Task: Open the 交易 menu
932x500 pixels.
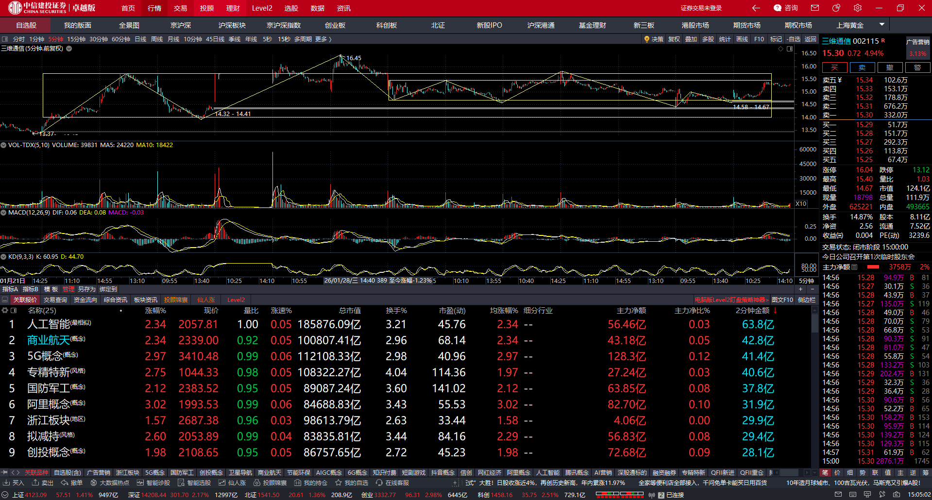Action: [x=180, y=8]
